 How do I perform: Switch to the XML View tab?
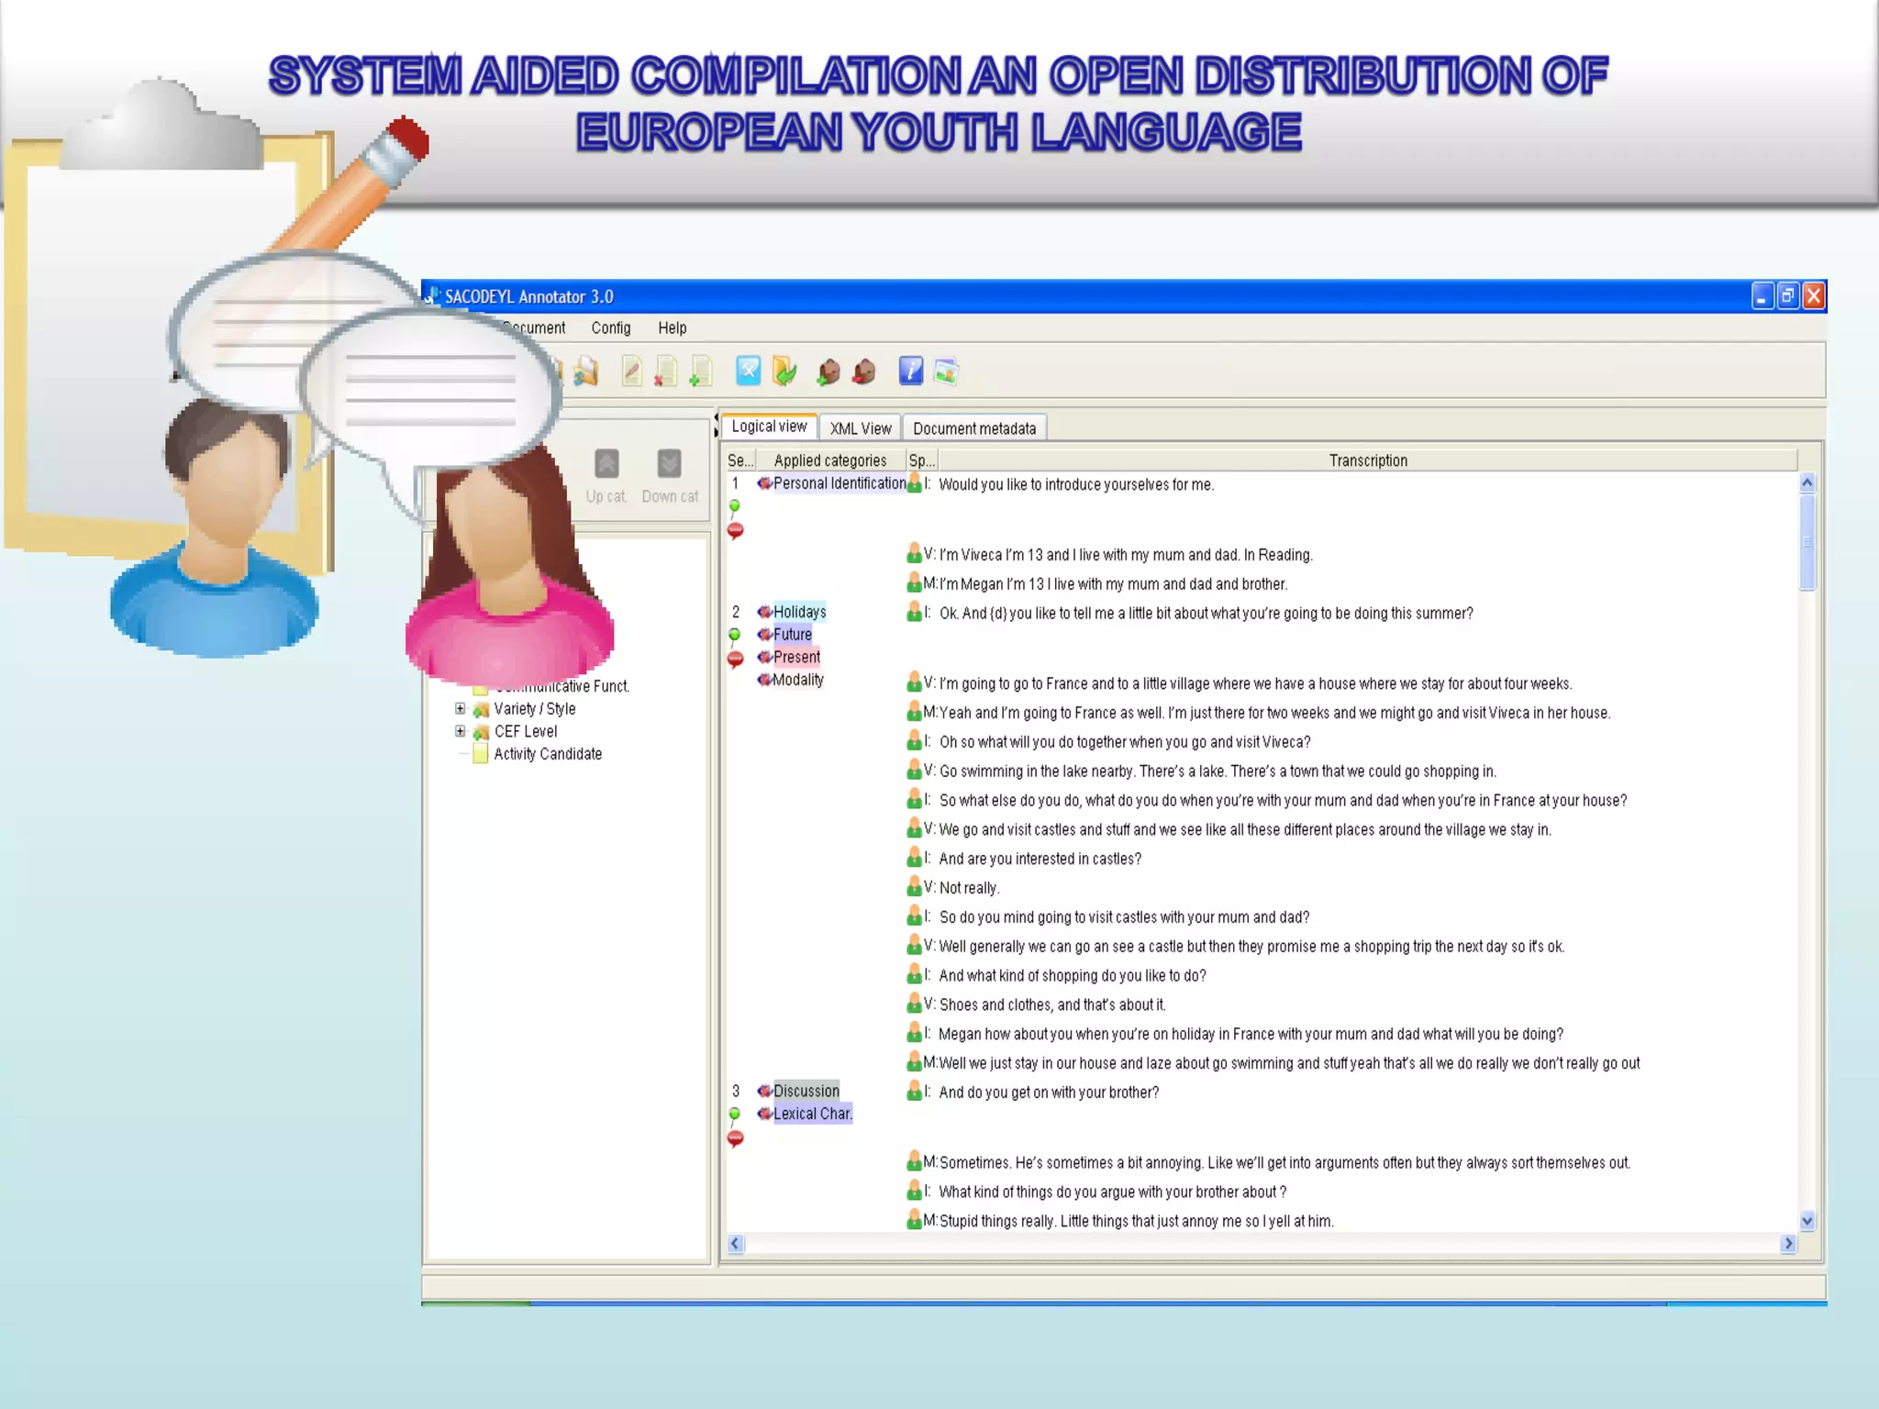click(x=860, y=428)
